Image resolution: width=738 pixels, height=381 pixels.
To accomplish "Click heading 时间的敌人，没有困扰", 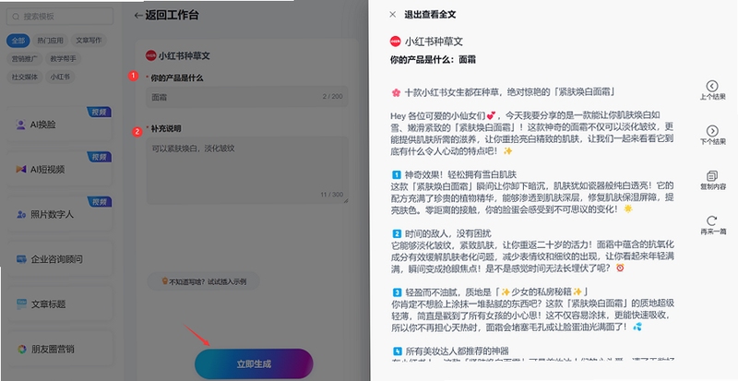I will coord(442,233).
